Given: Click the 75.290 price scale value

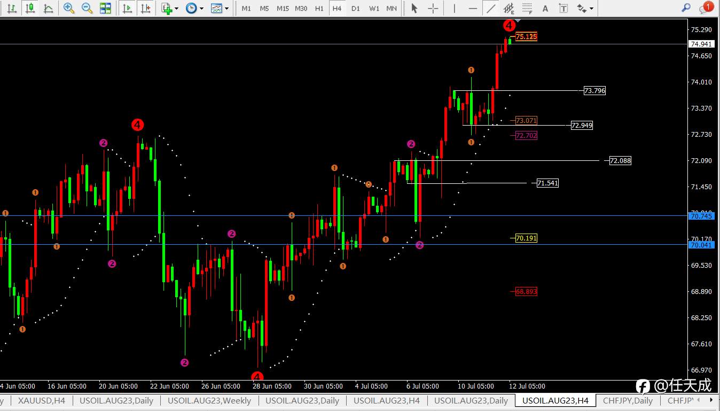Looking at the screenshot, I should click(x=701, y=29).
